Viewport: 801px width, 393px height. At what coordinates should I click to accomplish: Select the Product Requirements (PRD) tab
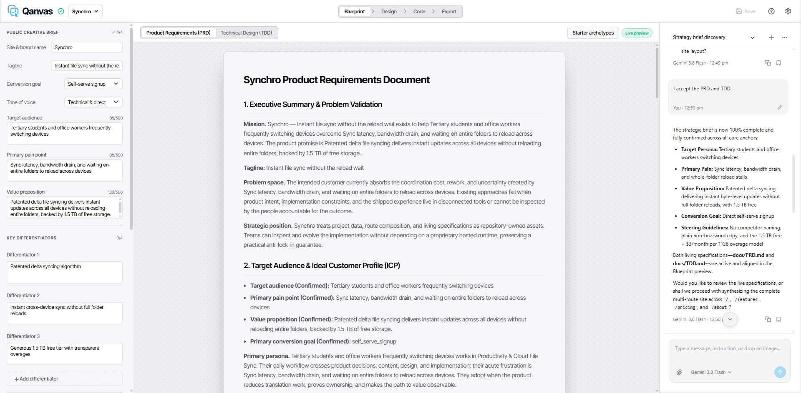tap(179, 33)
